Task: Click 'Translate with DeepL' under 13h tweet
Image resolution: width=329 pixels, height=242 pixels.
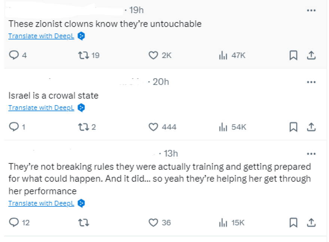Action: click(41, 203)
